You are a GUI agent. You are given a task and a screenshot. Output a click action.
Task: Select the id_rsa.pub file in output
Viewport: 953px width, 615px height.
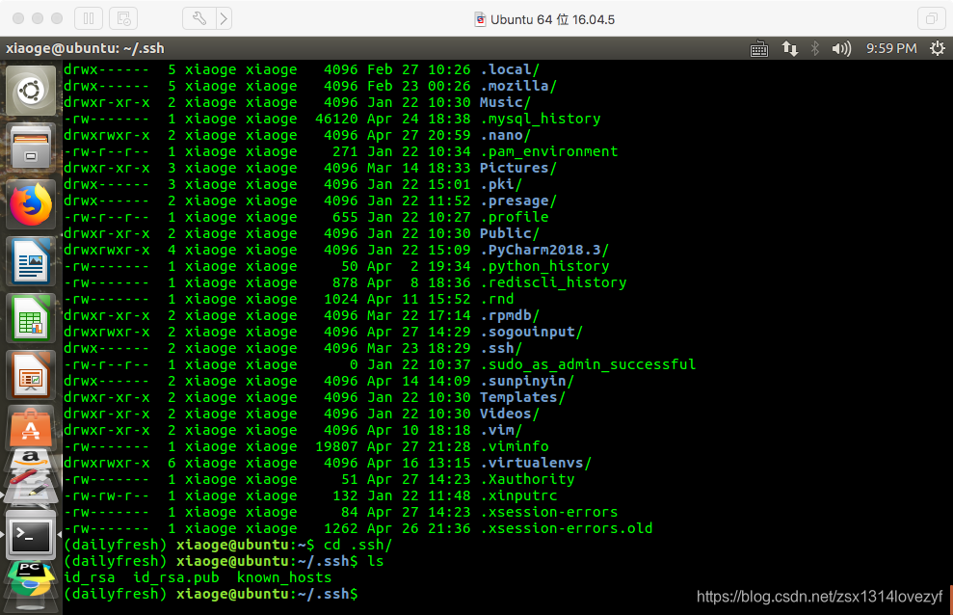pos(176,578)
